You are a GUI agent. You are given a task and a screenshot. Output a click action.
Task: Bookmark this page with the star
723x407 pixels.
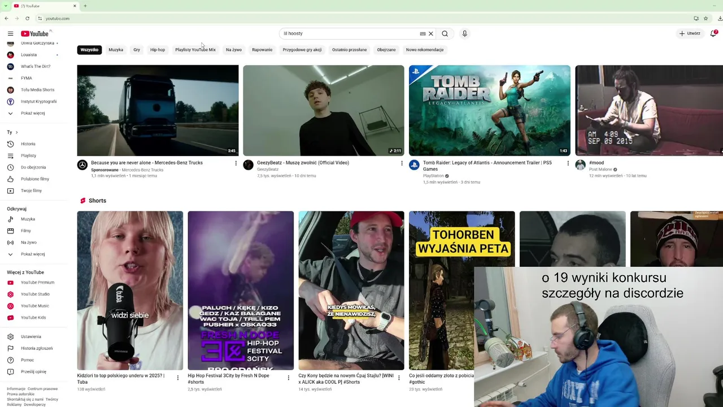click(x=705, y=18)
